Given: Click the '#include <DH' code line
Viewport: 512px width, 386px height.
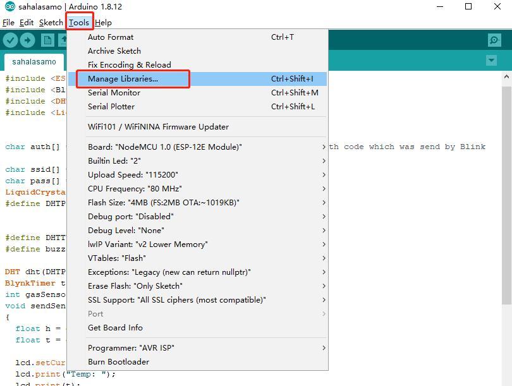Looking at the screenshot, I should tap(35, 101).
